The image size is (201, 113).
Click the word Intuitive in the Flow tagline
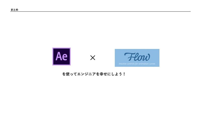pyautogui.click(x=123, y=64)
